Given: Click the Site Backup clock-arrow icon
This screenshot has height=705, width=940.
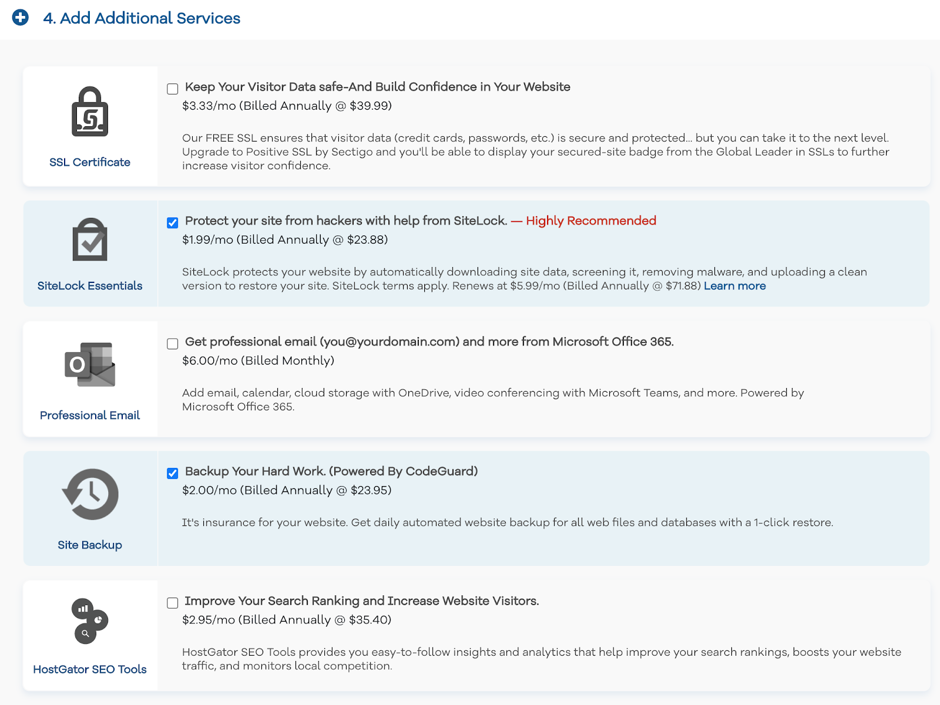Looking at the screenshot, I should (x=90, y=494).
